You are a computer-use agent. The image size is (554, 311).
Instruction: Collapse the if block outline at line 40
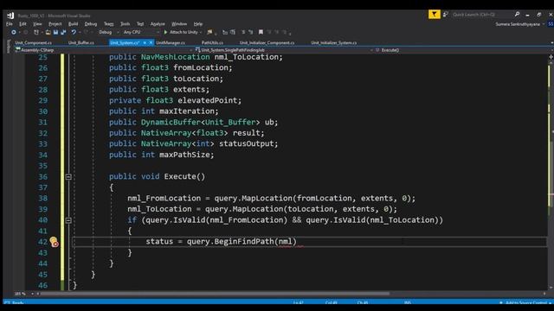point(68,220)
